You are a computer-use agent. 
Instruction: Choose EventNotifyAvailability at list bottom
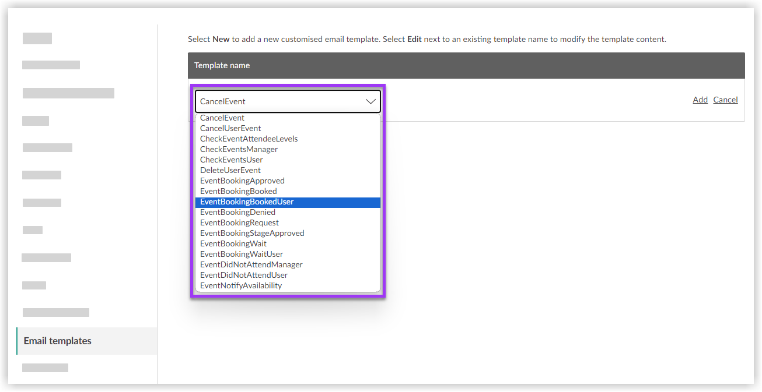click(x=241, y=286)
